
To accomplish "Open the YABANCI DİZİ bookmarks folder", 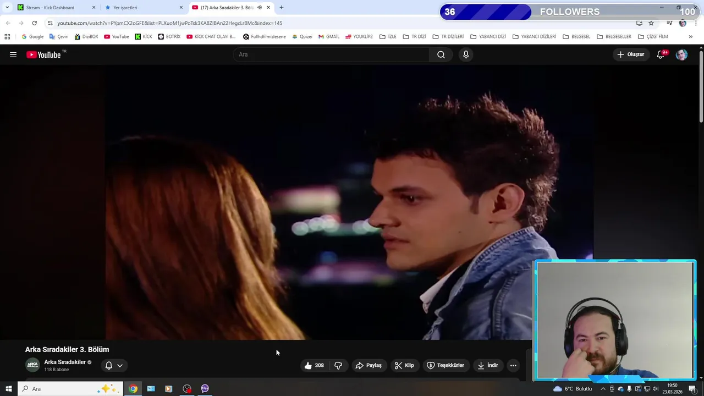I will coord(487,36).
